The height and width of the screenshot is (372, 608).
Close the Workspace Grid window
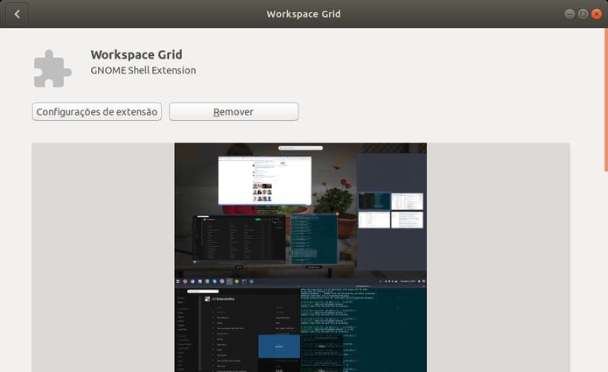[597, 14]
